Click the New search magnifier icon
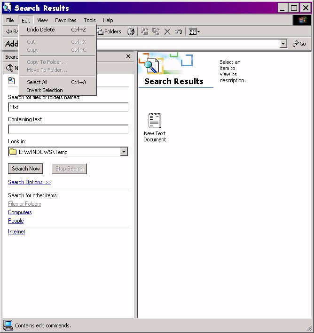Image resolution: width=314 pixels, height=333 pixels. pos(9,68)
